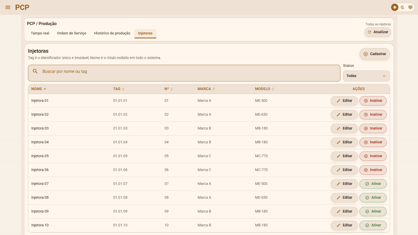Edit Injetora 01
The image size is (418, 235).
(344, 101)
